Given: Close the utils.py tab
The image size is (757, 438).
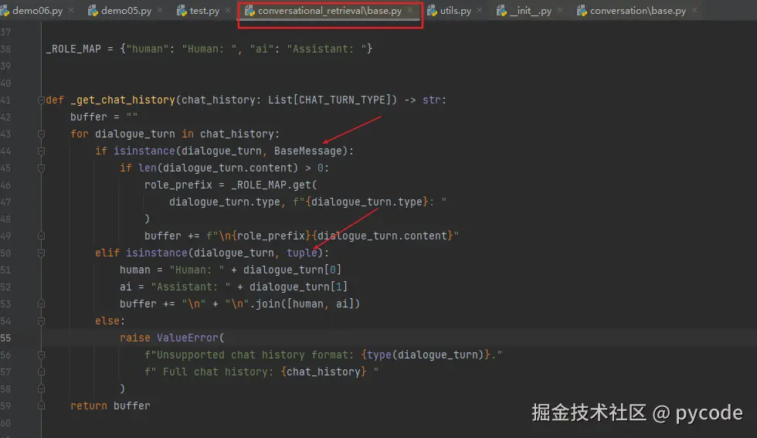Looking at the screenshot, I should 480,10.
